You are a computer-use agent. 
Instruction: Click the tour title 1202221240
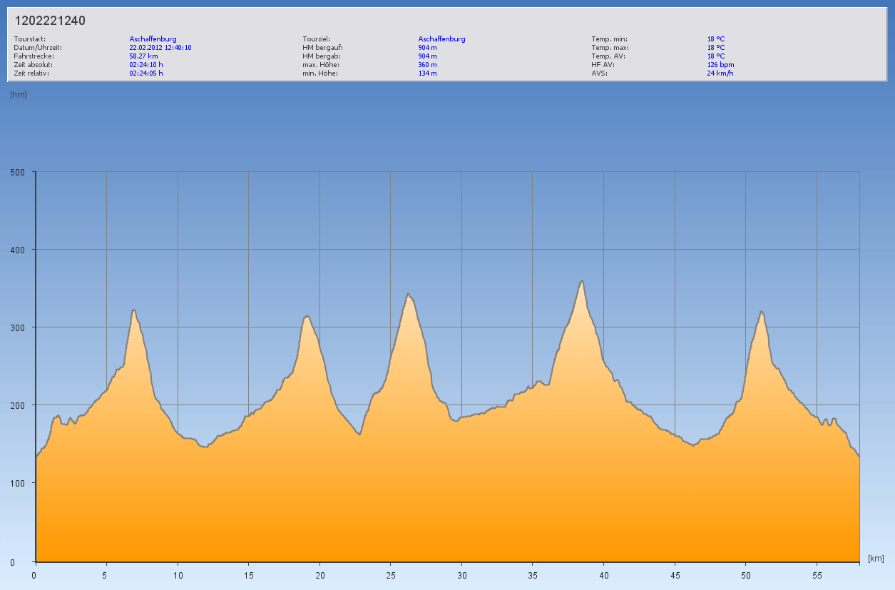(x=50, y=21)
